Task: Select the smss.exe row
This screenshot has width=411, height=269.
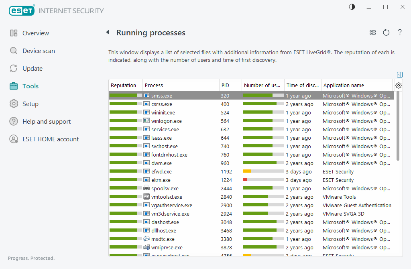Action: (x=251, y=96)
